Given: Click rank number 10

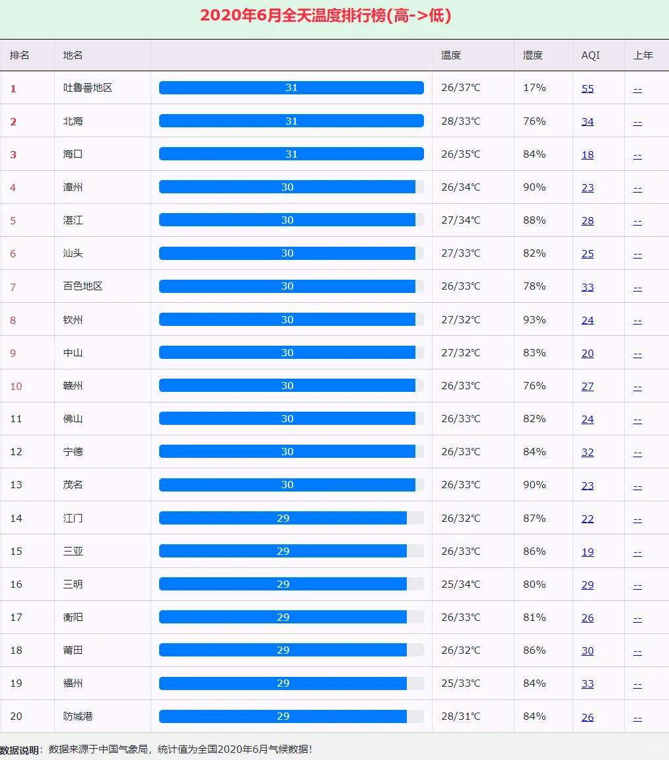Looking at the screenshot, I should [16, 387].
